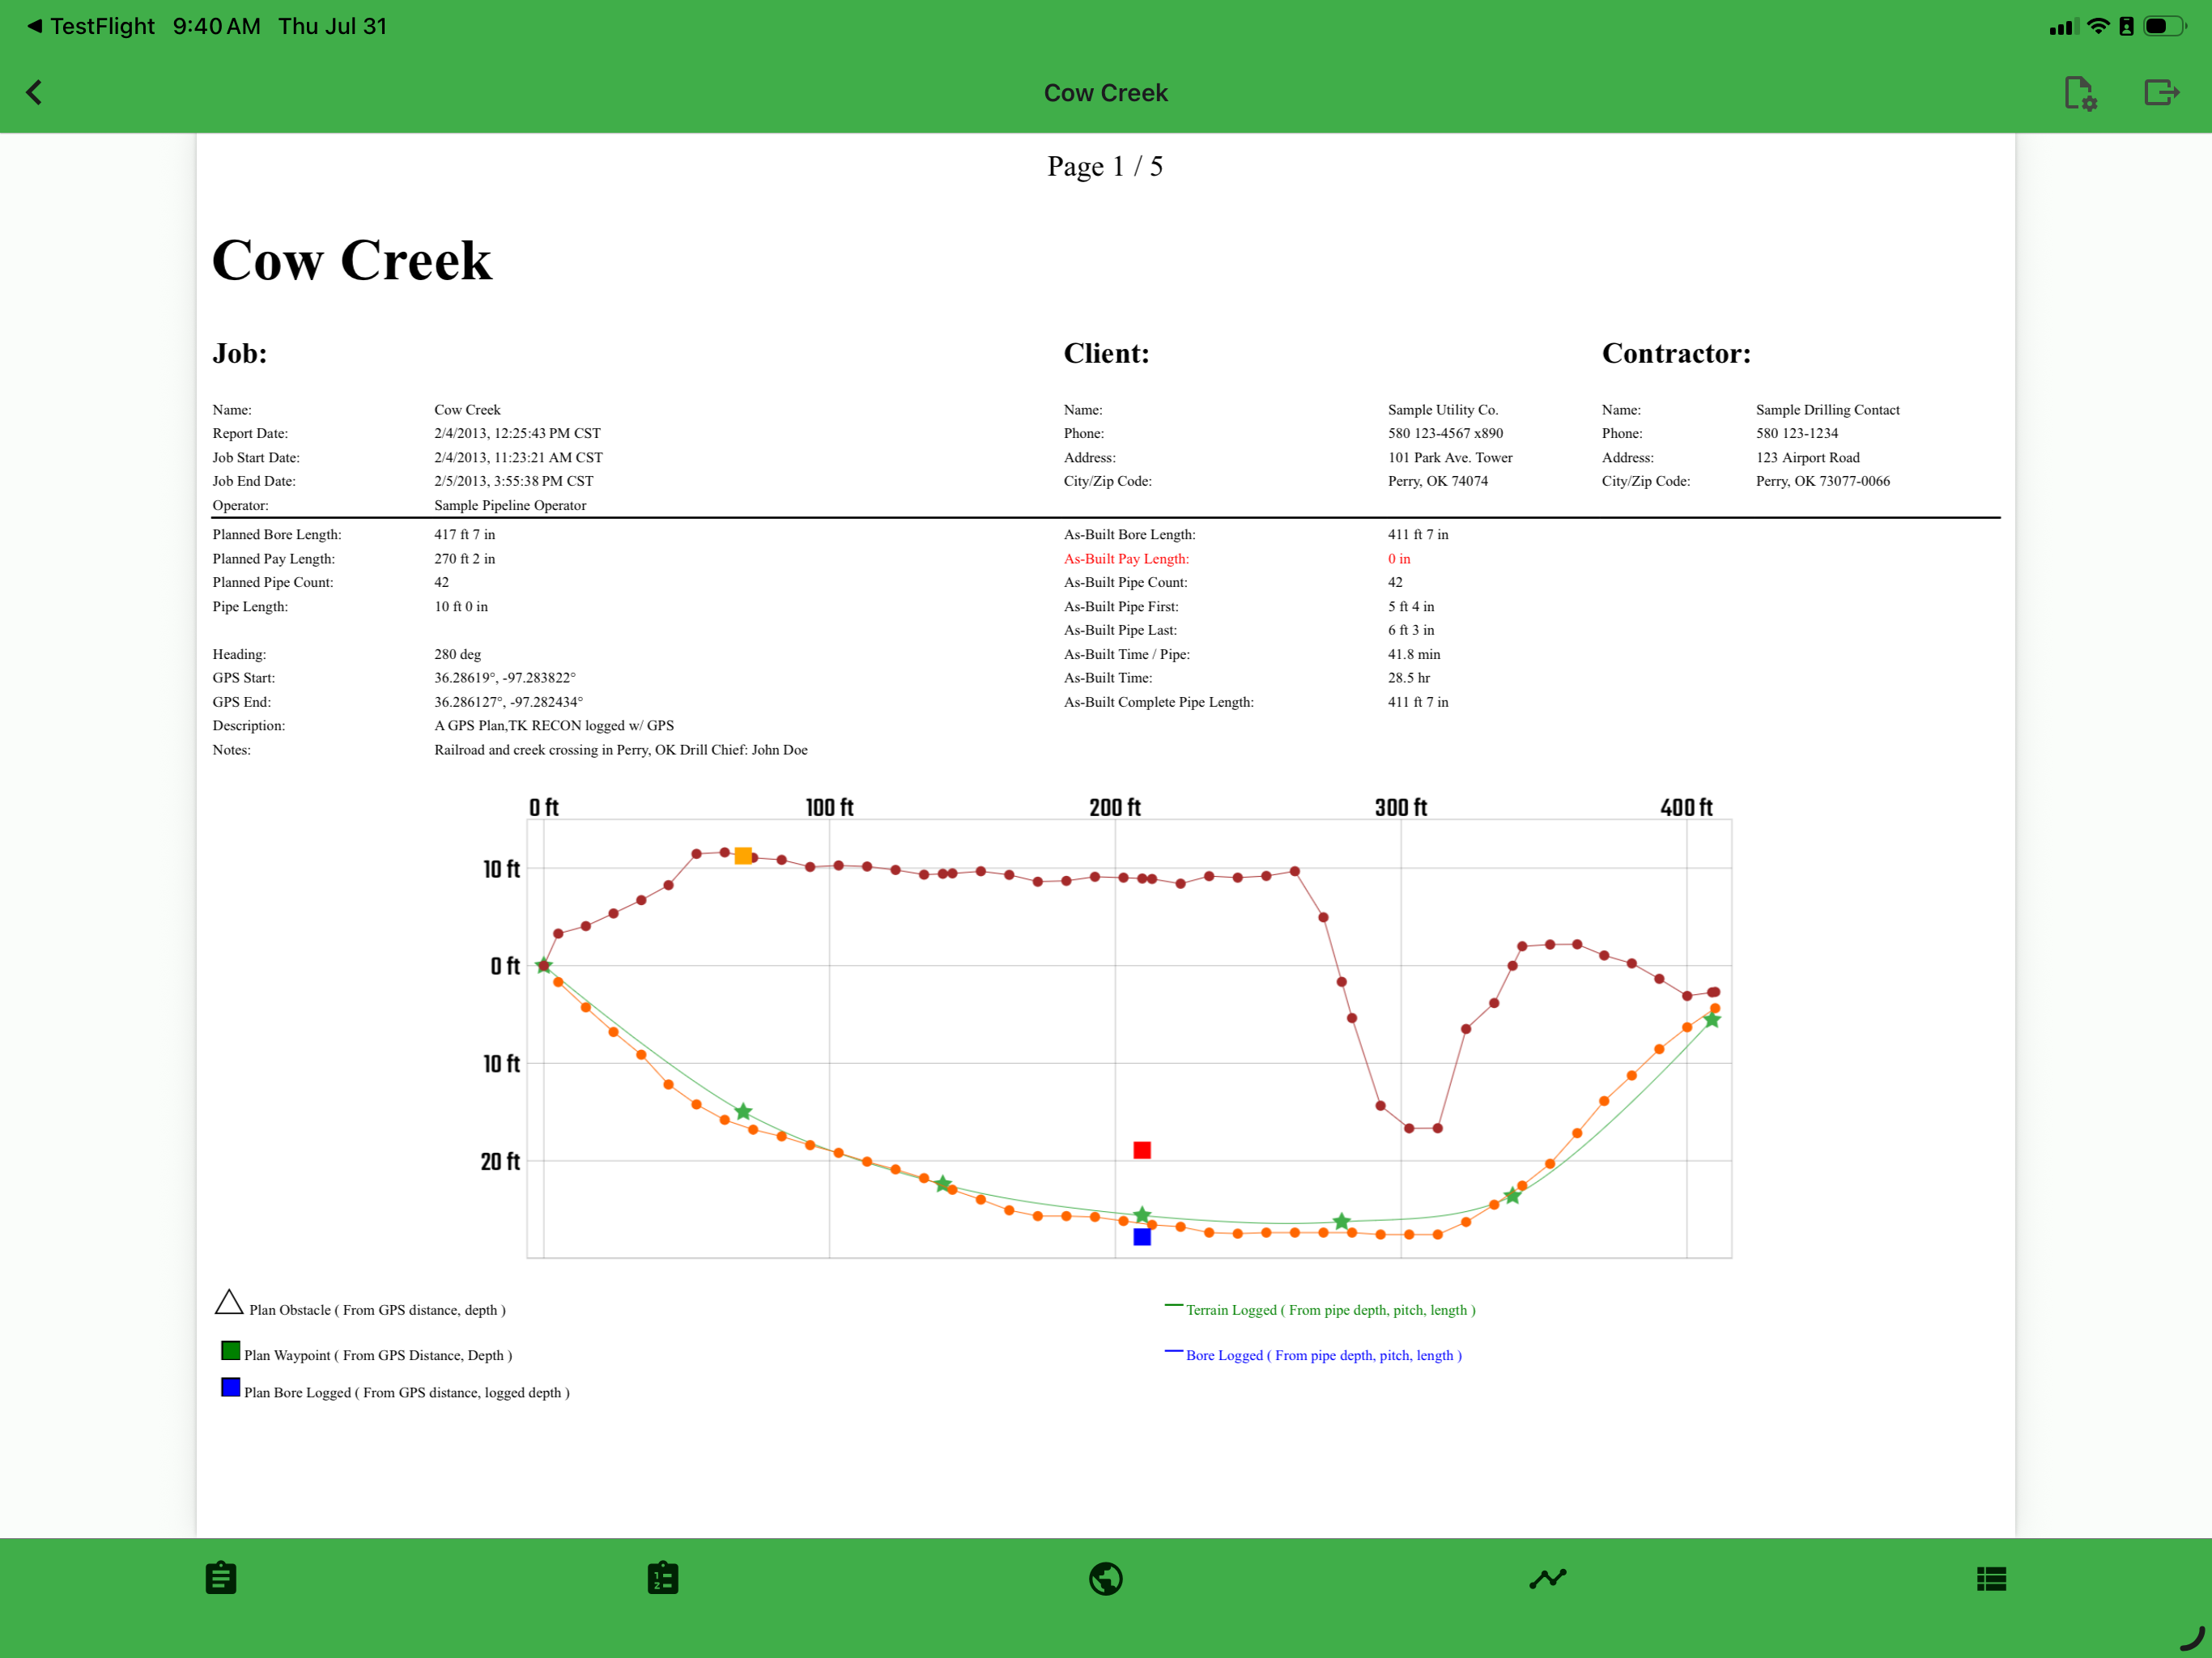
Task: Tap the Sample Pipeline Operator value
Action: click(510, 505)
